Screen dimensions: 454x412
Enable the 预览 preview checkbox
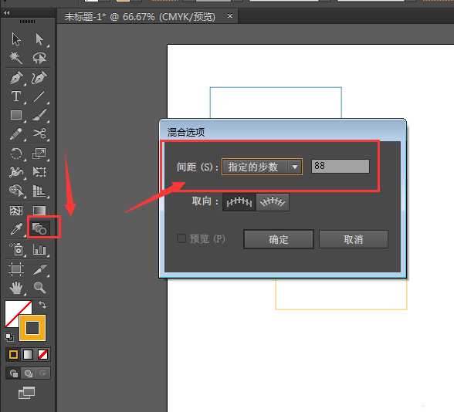coord(181,238)
